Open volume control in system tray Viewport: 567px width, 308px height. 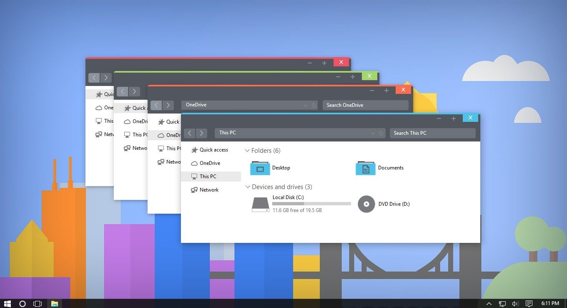tap(515, 303)
